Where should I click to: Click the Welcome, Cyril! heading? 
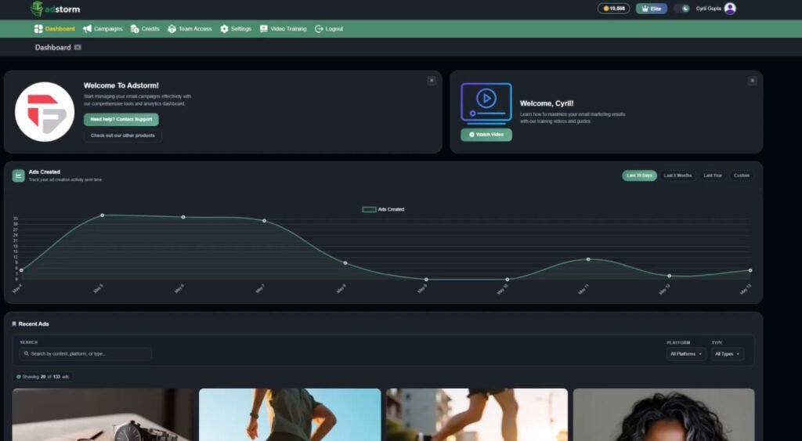click(x=547, y=103)
